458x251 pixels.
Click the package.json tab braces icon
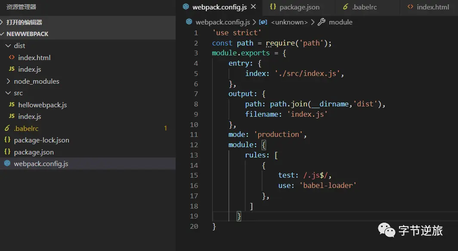[273, 7]
